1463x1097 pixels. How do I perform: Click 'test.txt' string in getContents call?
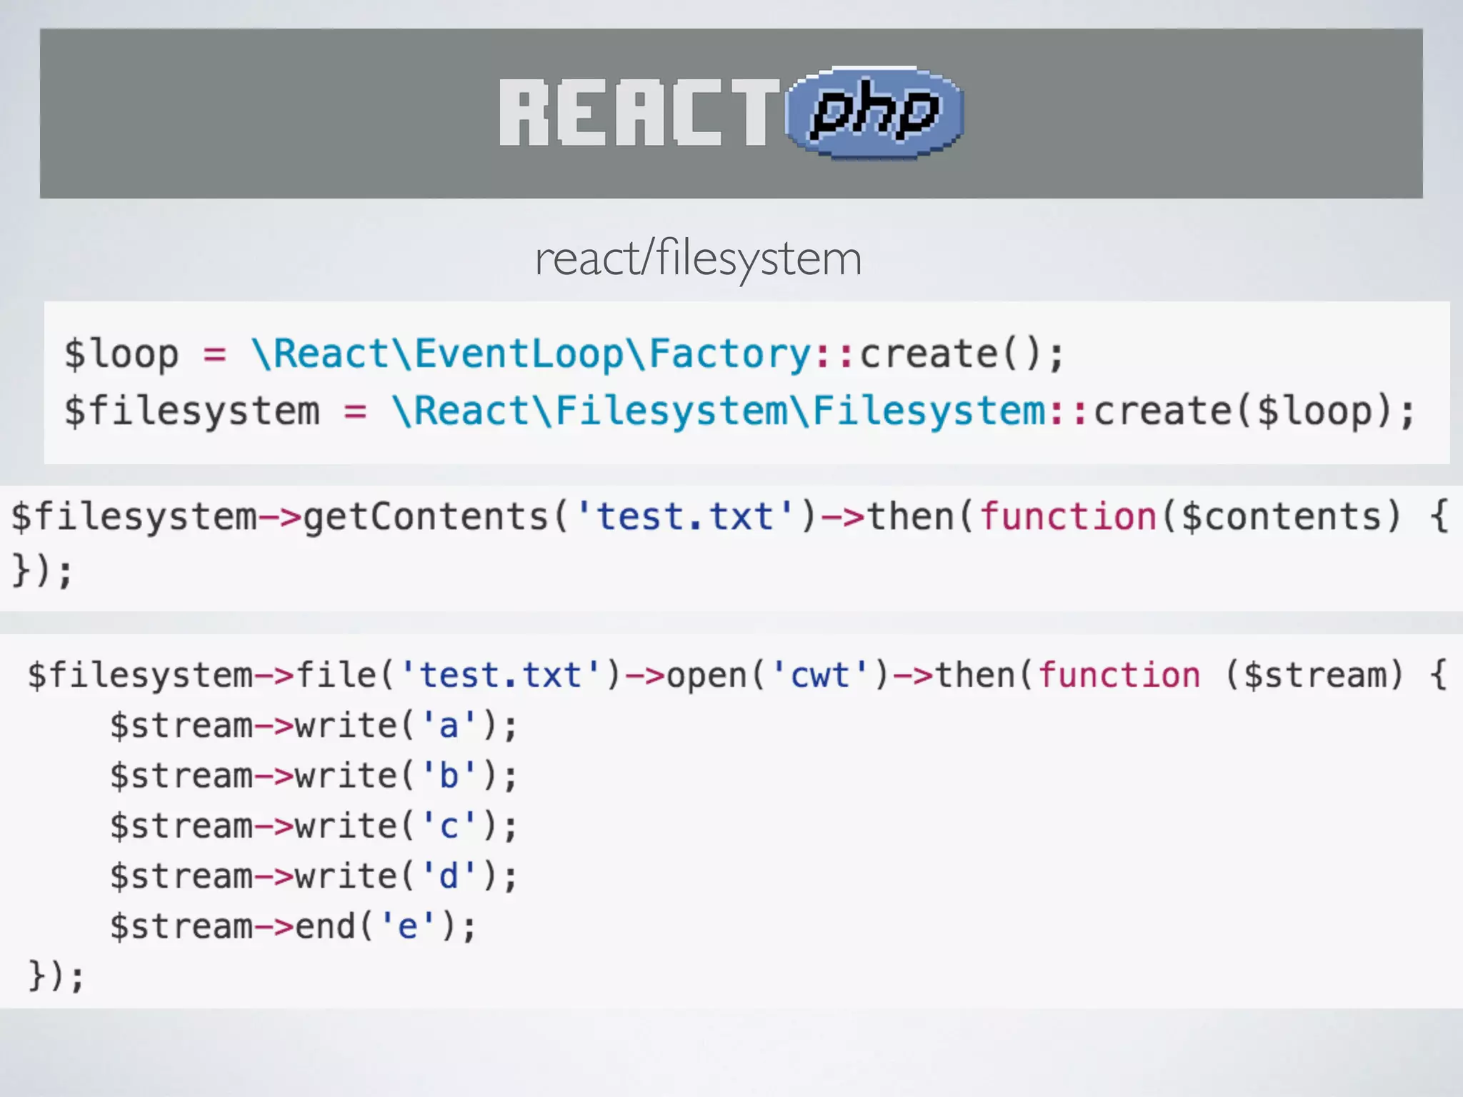[684, 516]
